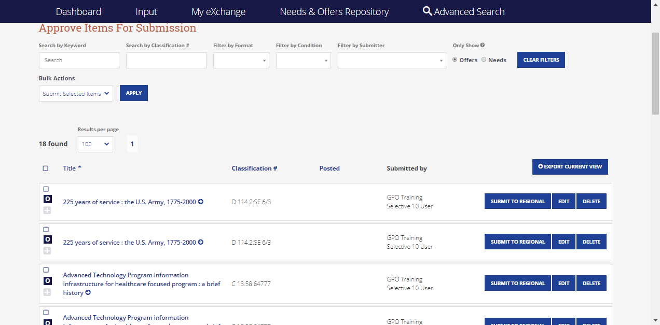
Task: Check the second 225 years of service row checkbox
Action: [x=46, y=230]
